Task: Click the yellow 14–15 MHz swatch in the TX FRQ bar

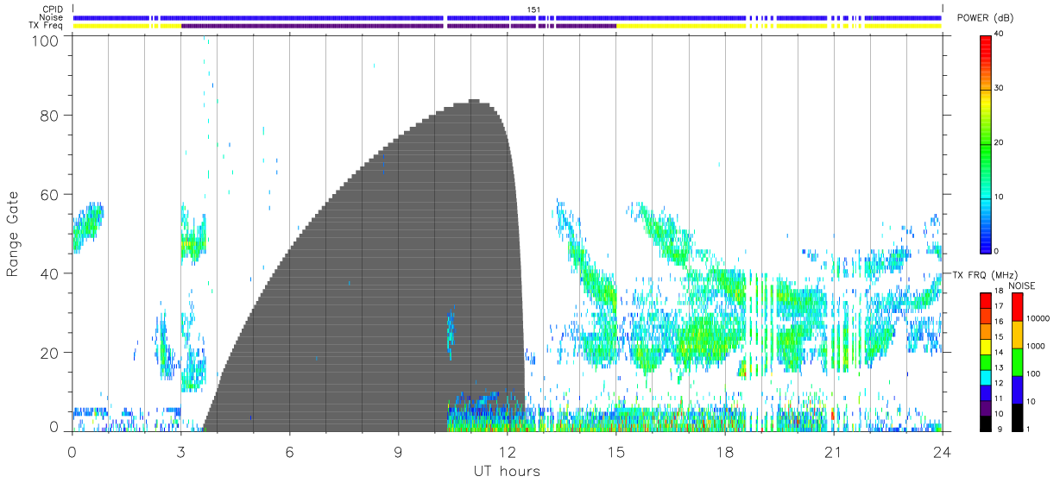Action: pos(986,346)
